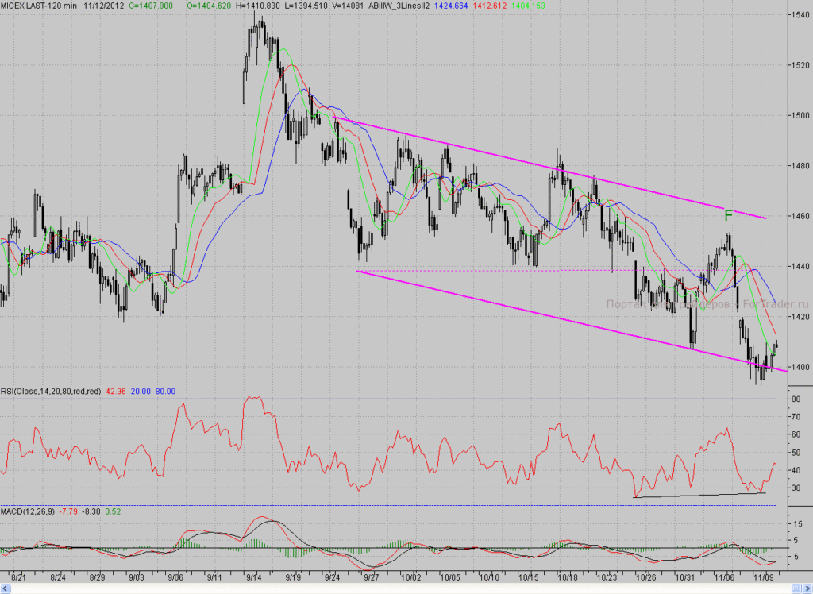Click the 10/26 date on time axis
Screen dimensions: 813x594
click(645, 577)
